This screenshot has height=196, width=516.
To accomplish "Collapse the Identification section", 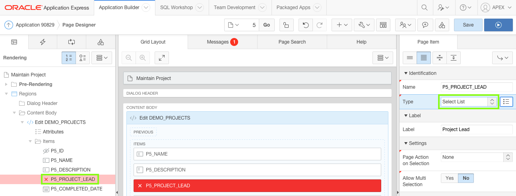I will click(406, 73).
